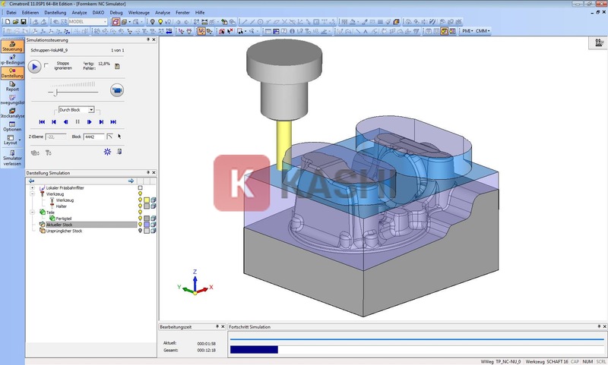Skip to the end of the simulation
Screen dimensions: 608x365
113,121
